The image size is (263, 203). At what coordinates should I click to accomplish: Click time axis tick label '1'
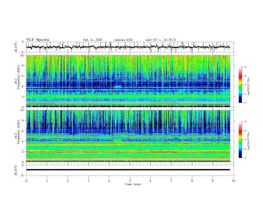47,181
